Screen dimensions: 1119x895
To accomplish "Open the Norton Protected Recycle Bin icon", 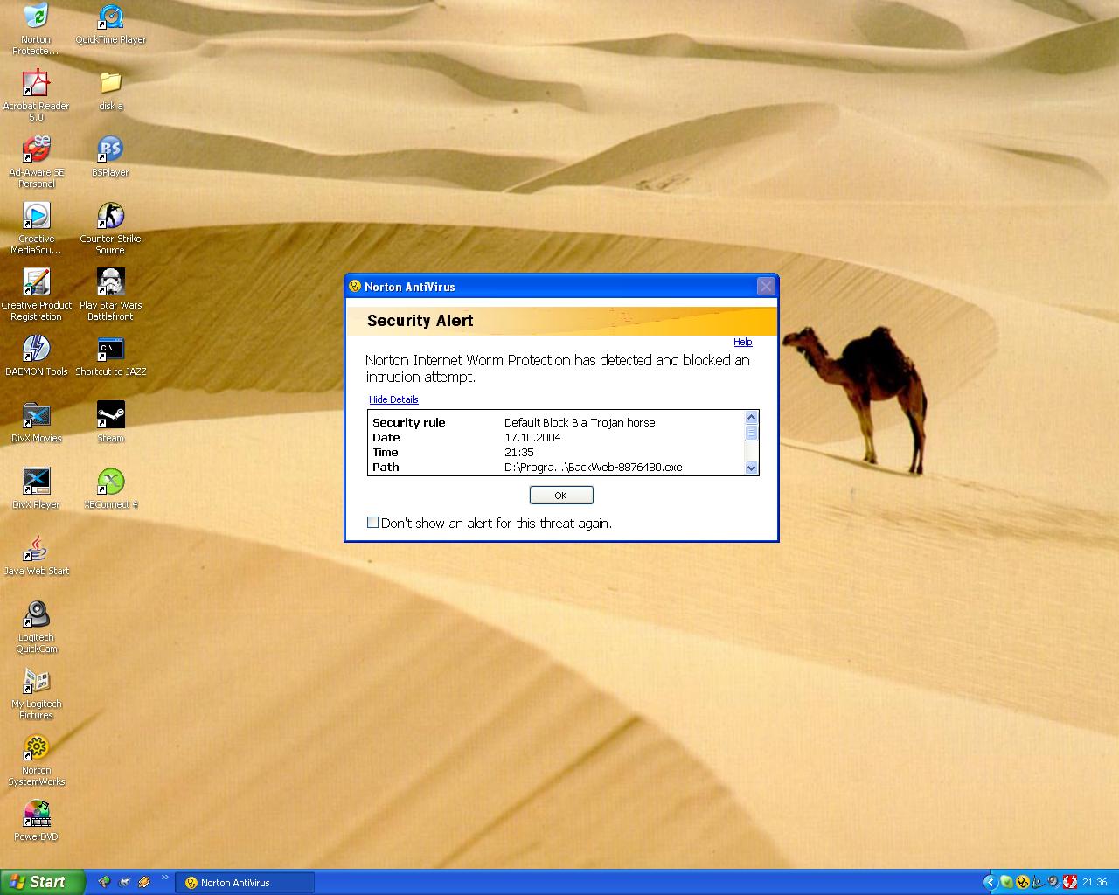I will 36,28.
